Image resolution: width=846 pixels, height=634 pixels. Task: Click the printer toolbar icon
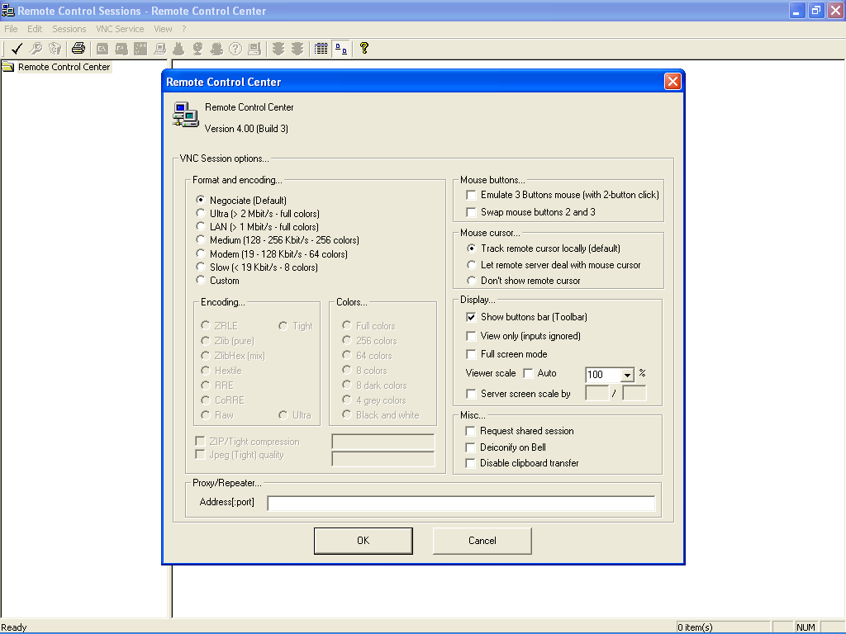tap(78, 49)
